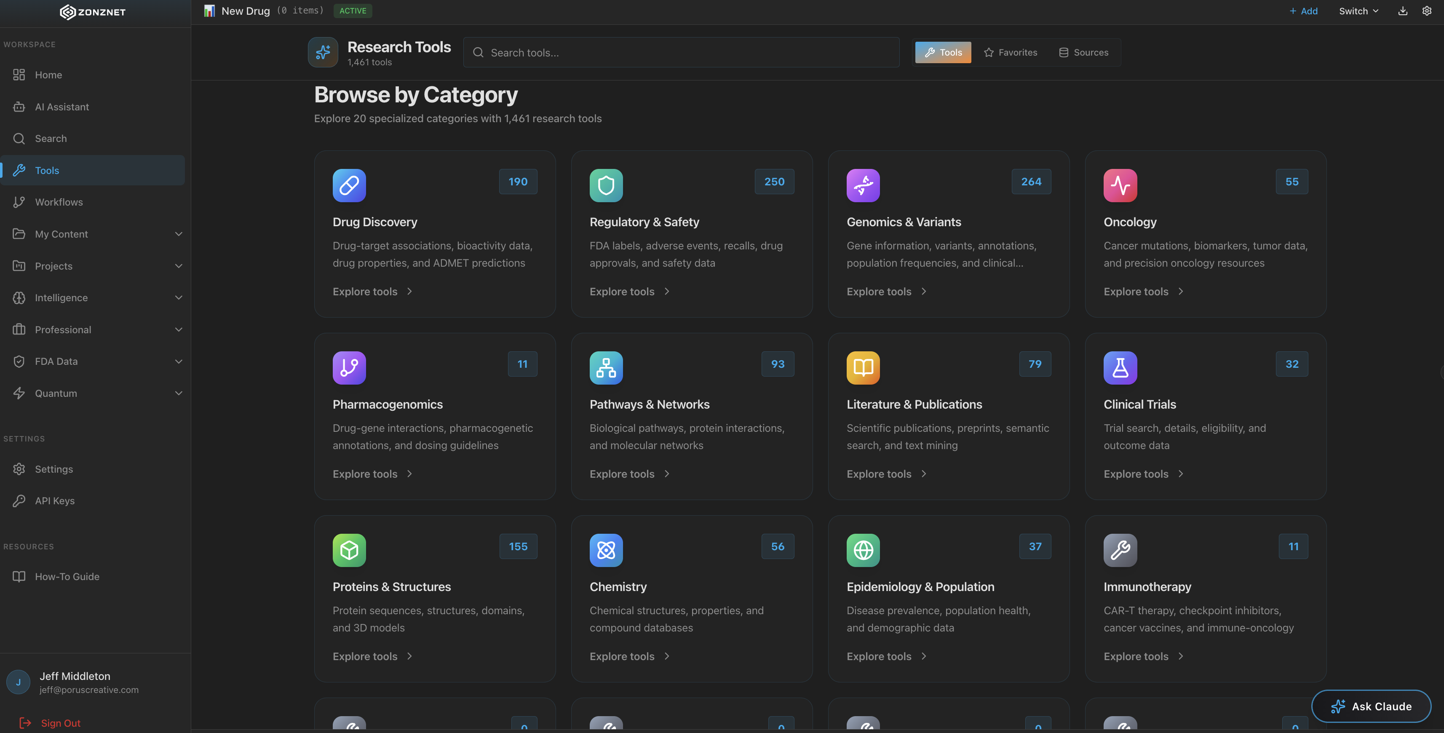Switch to the Favorites tab
Screen dimensions: 1444x733
tap(1011, 52)
